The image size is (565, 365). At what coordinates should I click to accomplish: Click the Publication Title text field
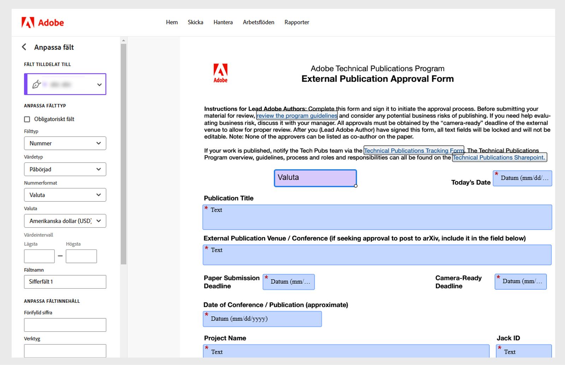point(377,217)
